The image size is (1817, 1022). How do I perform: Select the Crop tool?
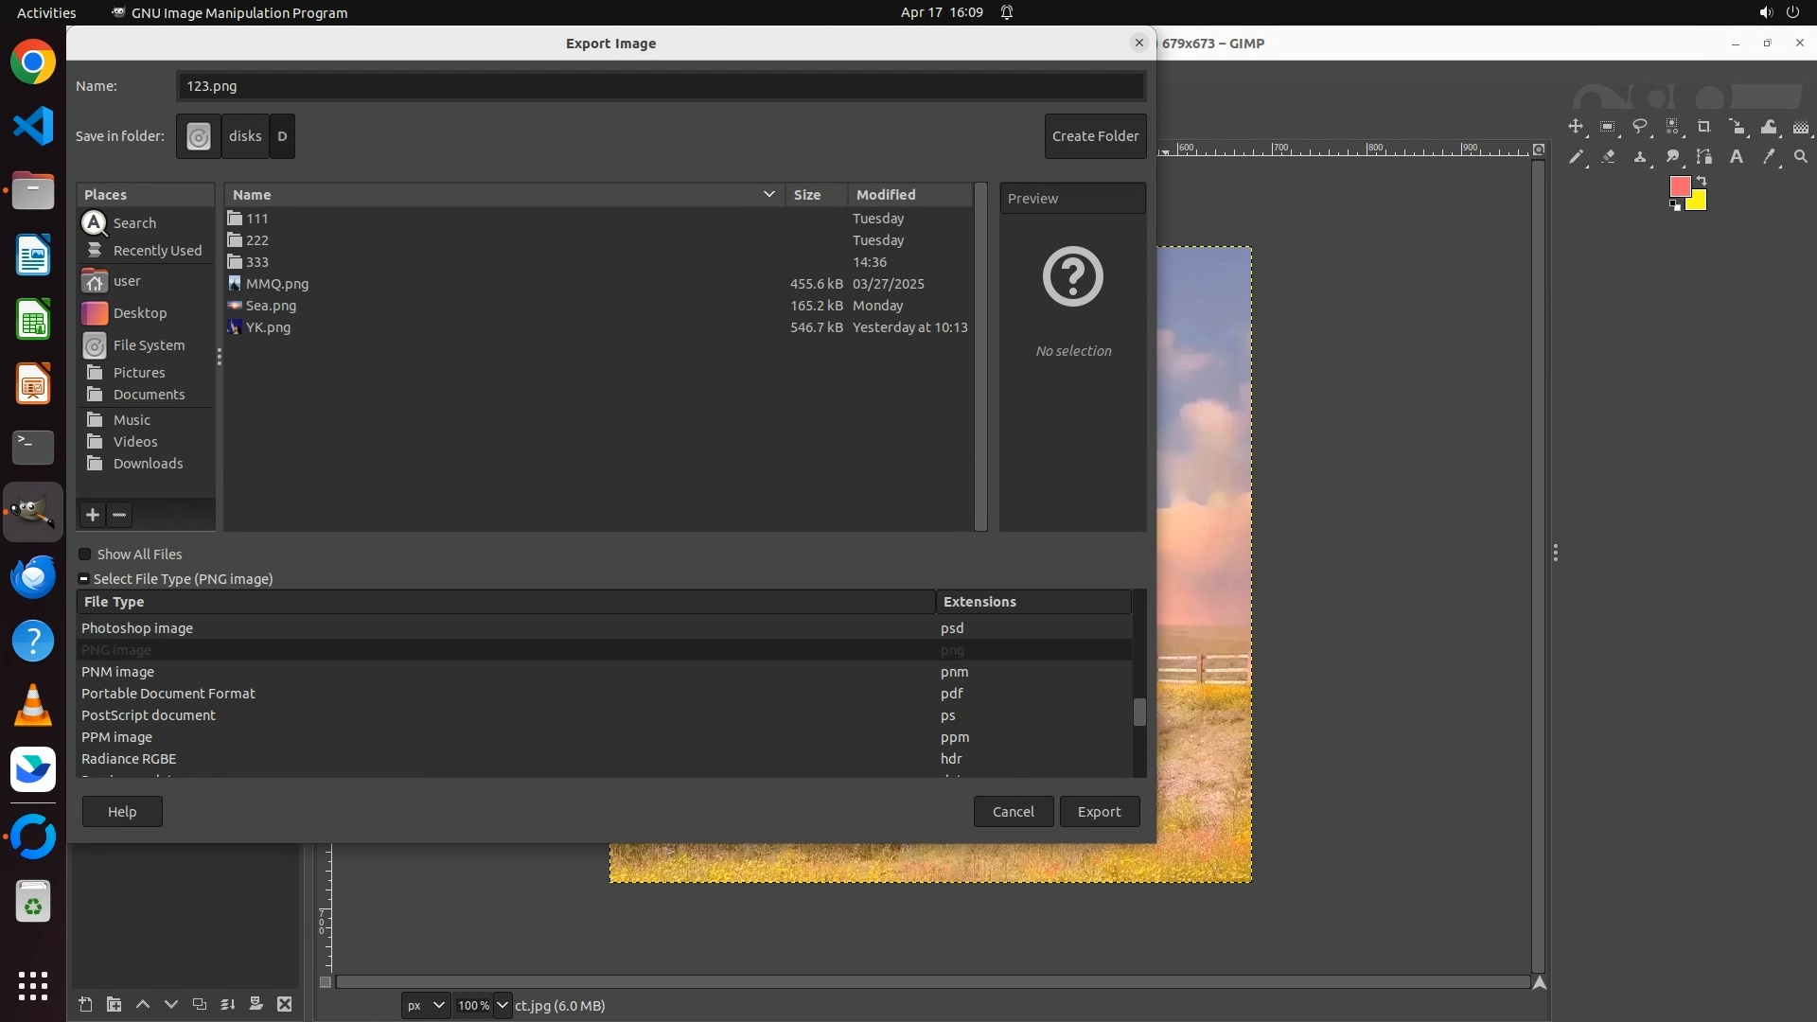(x=1704, y=127)
